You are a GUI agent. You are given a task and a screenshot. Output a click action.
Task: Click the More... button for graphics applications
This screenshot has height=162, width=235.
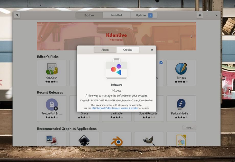coord(189,128)
